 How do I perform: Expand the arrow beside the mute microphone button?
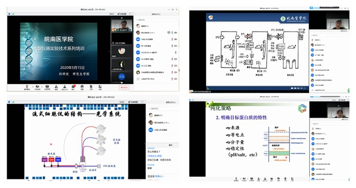point(33,87)
